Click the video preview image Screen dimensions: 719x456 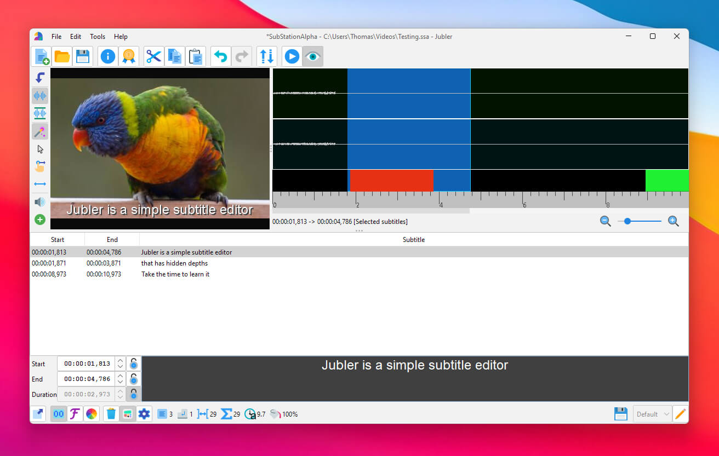(160, 148)
